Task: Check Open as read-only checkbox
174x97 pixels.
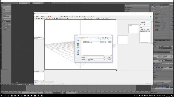Action: click(88, 61)
